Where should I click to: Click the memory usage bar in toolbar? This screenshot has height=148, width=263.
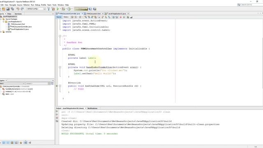coord(81,9)
